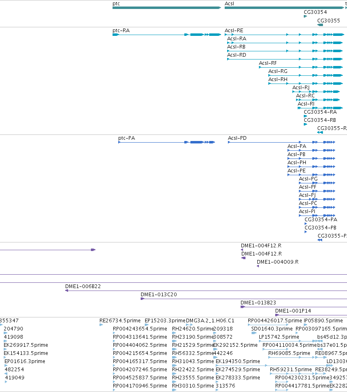Image resolution: width=347 pixels, height=392 pixels.
Task: Select the Acsl-PH protein label
Action: tap(297, 163)
